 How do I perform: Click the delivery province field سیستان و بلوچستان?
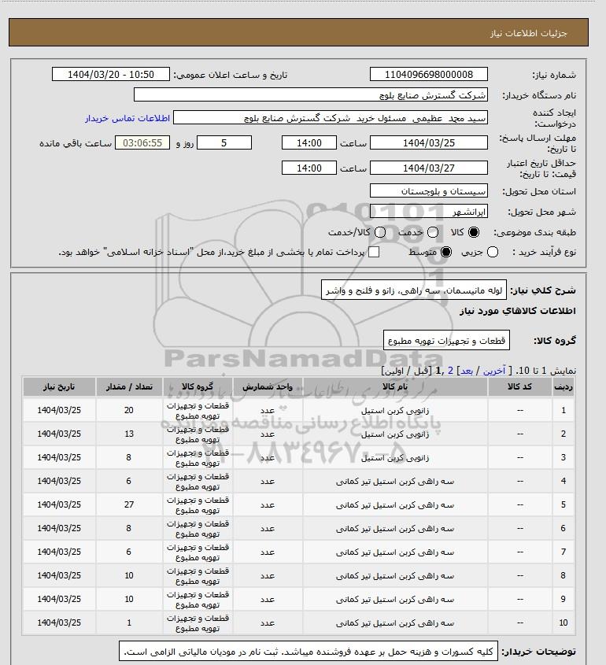(429, 191)
